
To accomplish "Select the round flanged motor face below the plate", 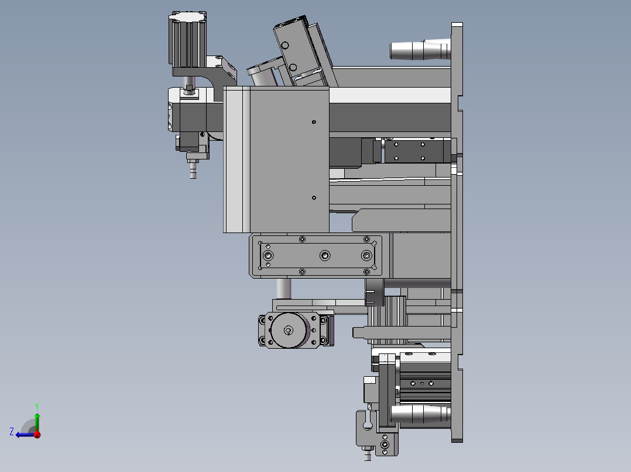I will click(x=288, y=330).
